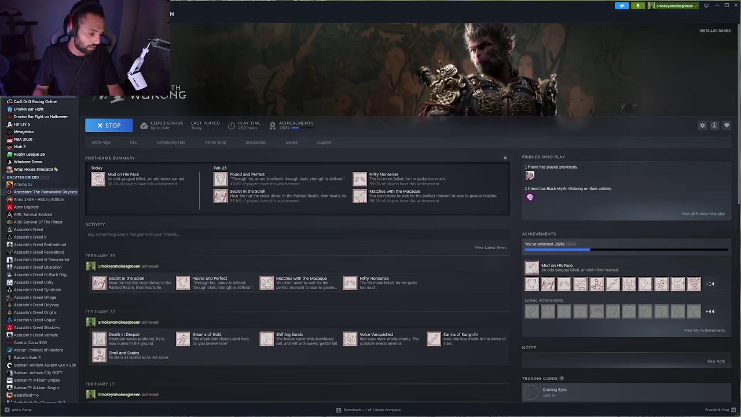Select Far Cry 5 in library
The width and height of the screenshot is (741, 417).
(22, 124)
